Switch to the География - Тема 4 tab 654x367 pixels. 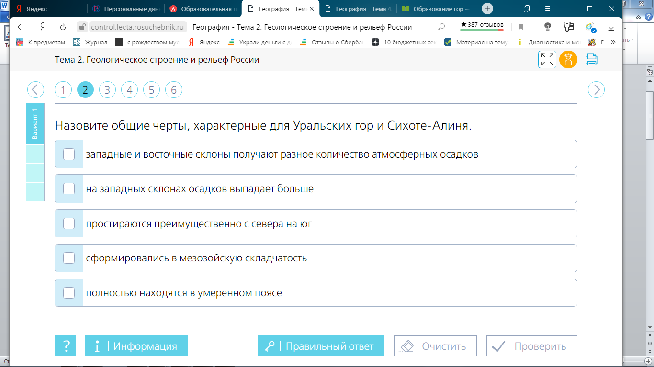[359, 9]
